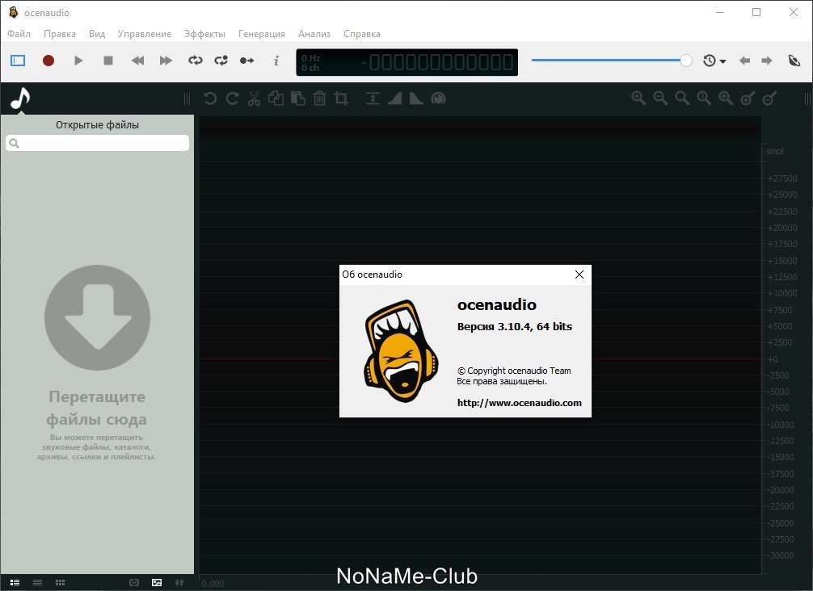
Task: Open the Файл menu
Action: pyautogui.click(x=19, y=34)
